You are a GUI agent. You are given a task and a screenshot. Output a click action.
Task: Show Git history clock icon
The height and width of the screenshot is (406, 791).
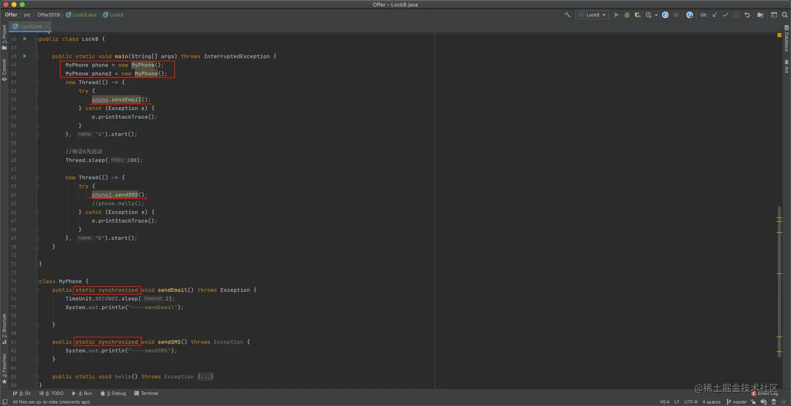[736, 15]
